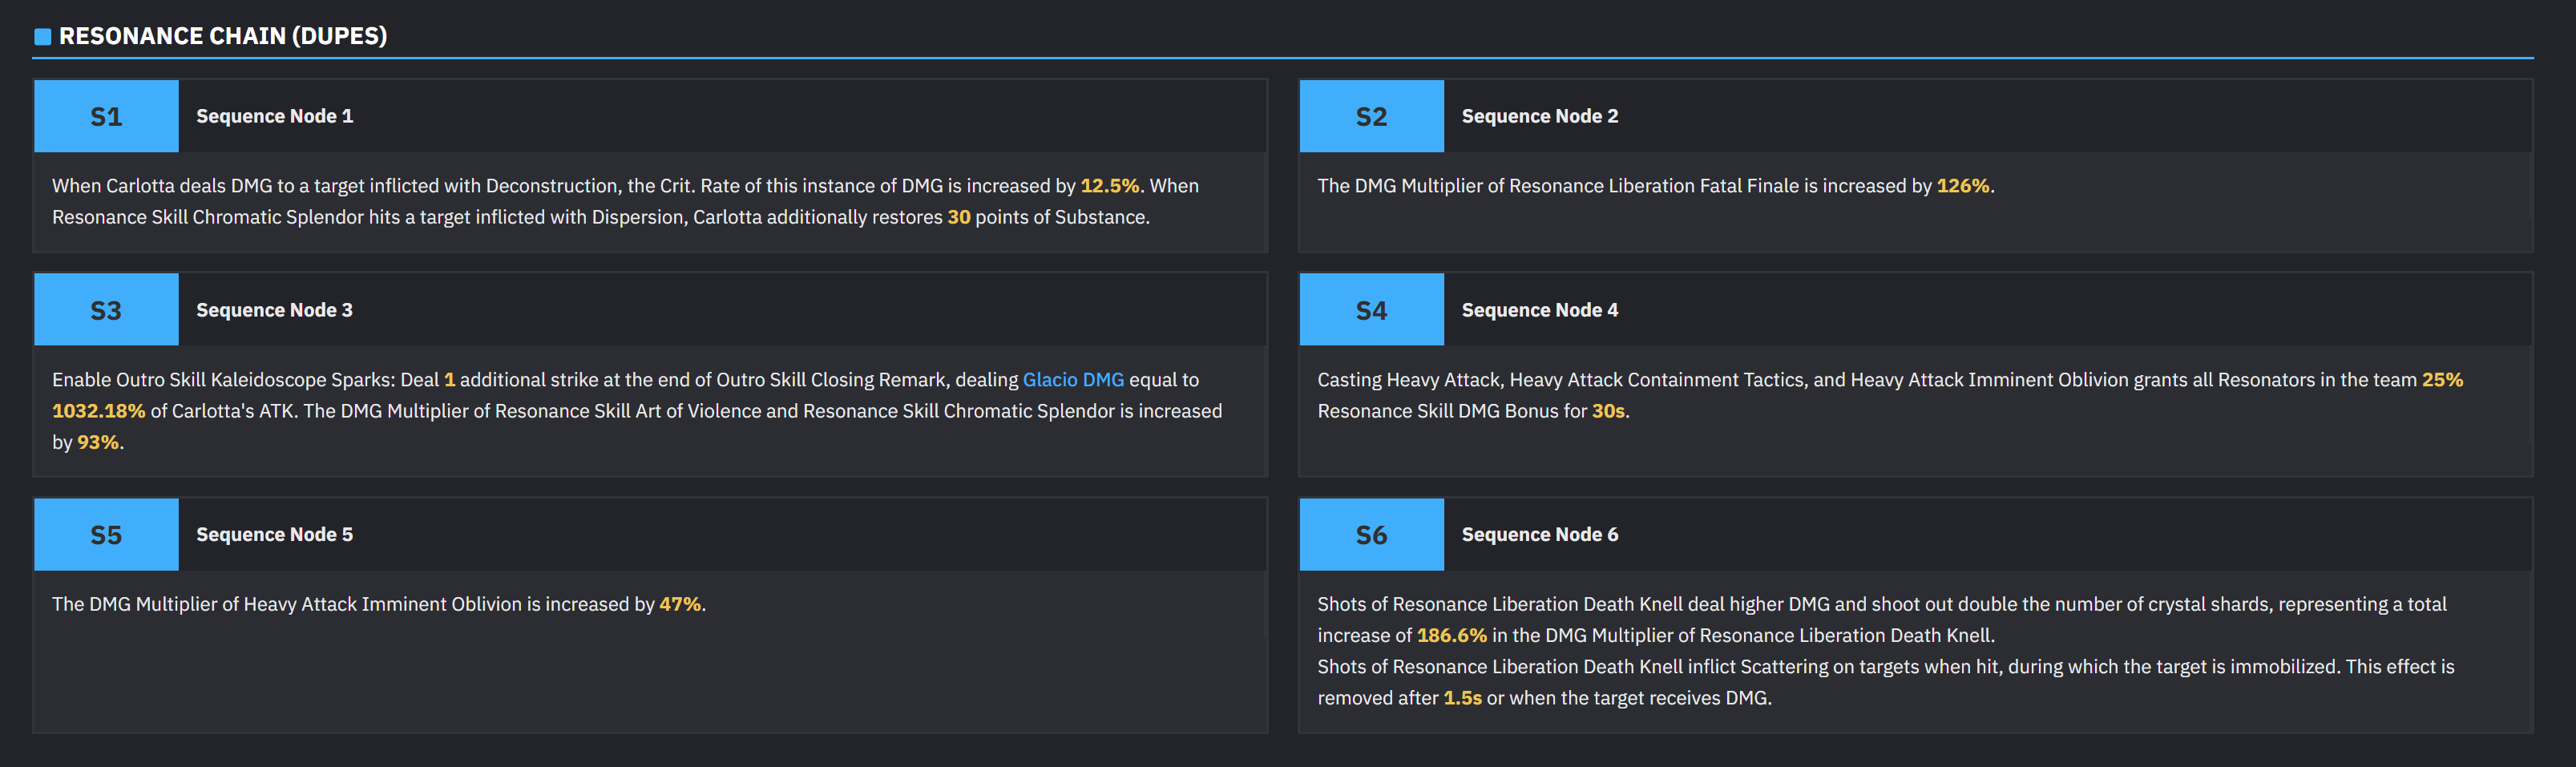Viewport: 2576px width, 767px height.
Task: Click the S6 sequence badge
Action: 1371,535
